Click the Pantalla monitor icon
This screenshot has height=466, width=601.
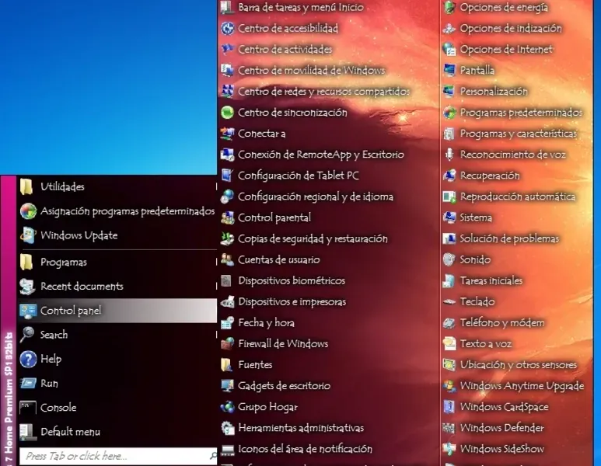[x=449, y=71]
